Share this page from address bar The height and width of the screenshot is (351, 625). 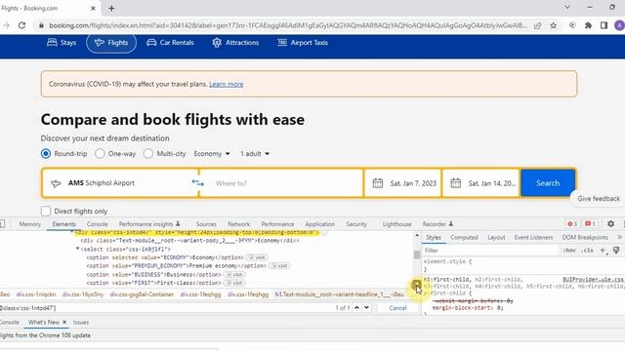tap(538, 25)
